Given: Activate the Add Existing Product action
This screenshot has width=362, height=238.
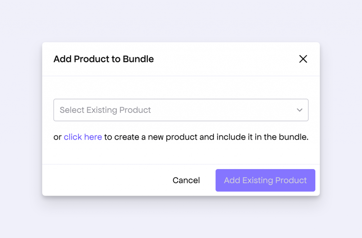Looking at the screenshot, I should (x=265, y=180).
